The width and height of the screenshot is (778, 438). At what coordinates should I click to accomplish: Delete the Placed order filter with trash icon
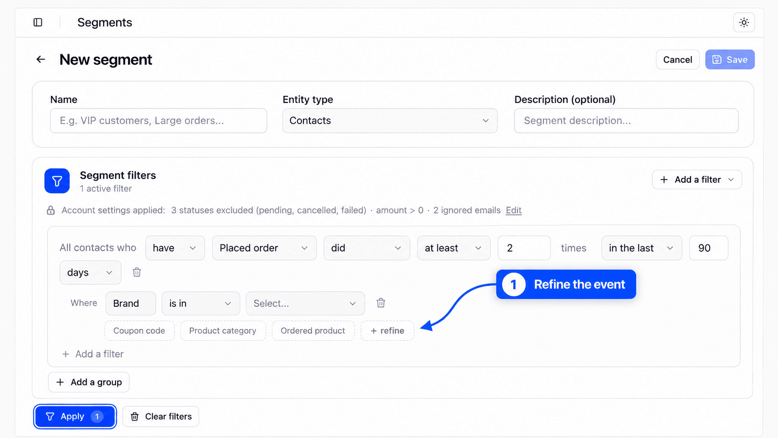[x=137, y=272]
